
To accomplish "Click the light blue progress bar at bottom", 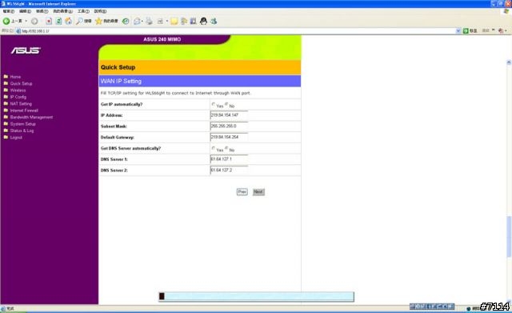I will (x=256, y=297).
